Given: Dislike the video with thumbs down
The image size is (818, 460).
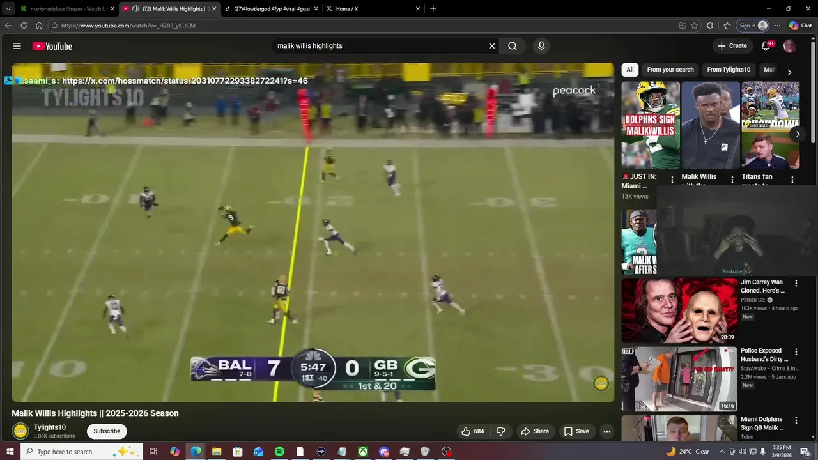Looking at the screenshot, I should [501, 431].
